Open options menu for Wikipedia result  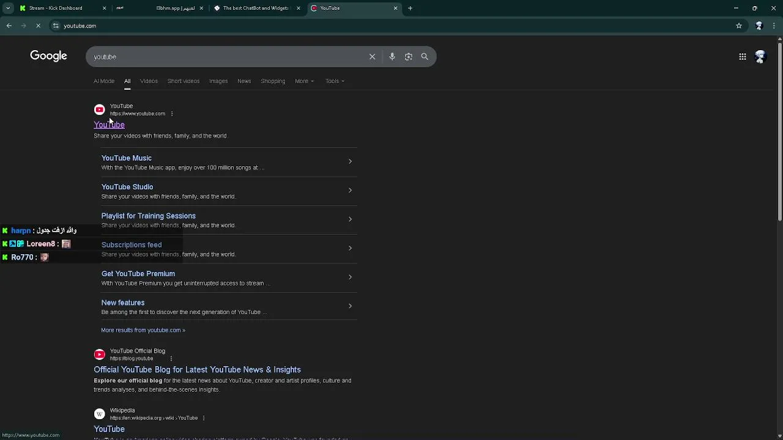pos(204,418)
